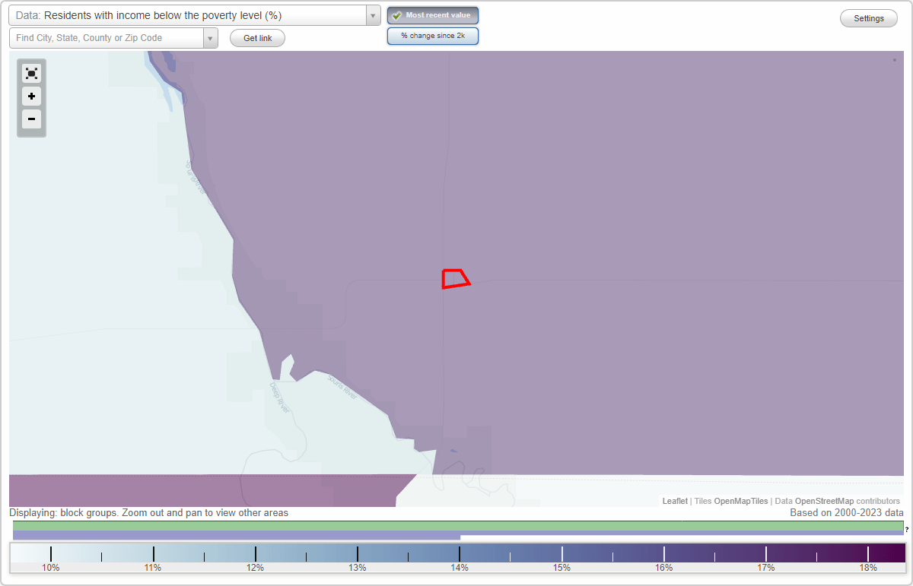Image resolution: width=913 pixels, height=586 pixels.
Task: Click the 15% legend label
Action: 561,568
